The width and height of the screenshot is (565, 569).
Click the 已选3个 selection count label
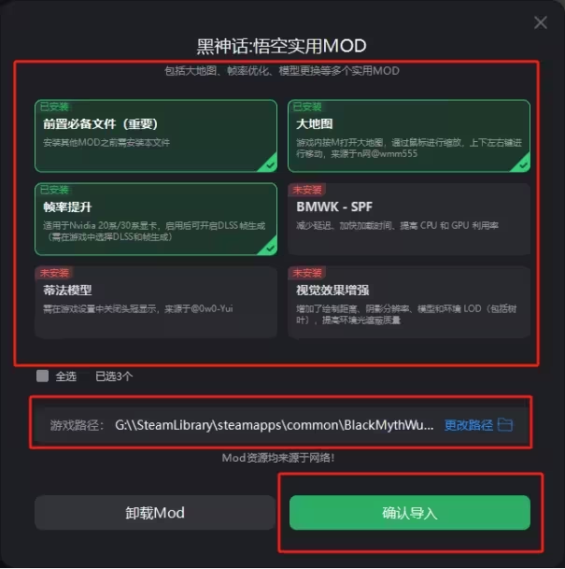(114, 377)
